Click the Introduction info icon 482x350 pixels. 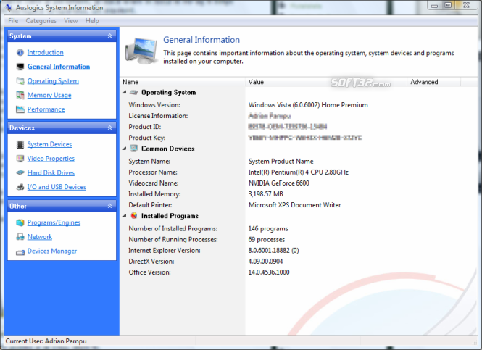point(20,53)
